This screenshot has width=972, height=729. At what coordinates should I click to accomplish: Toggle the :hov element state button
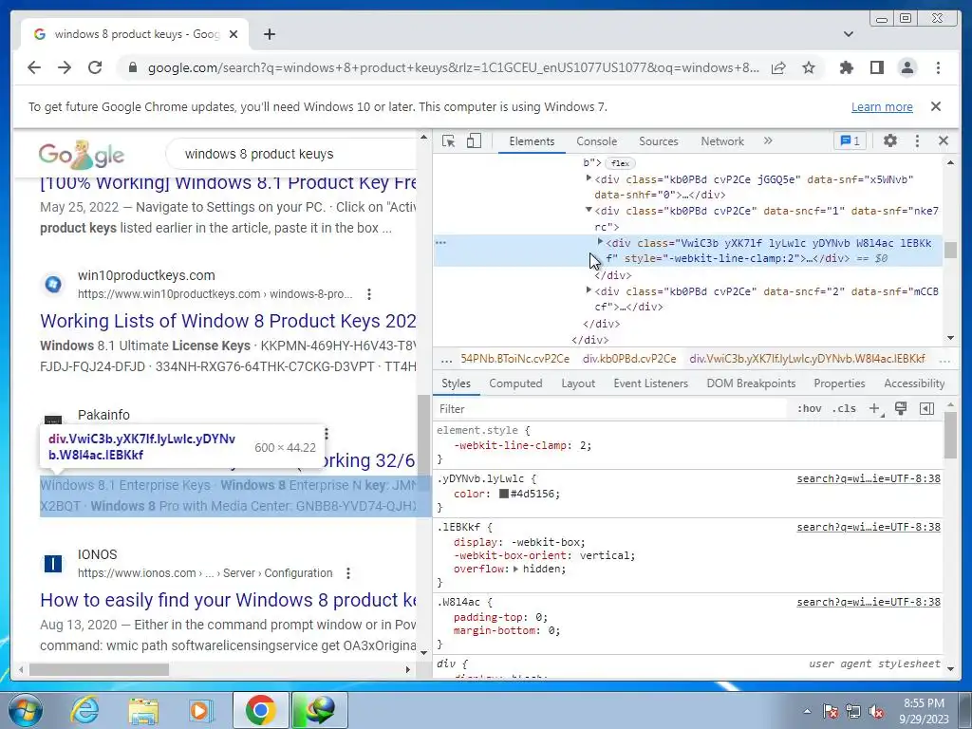click(810, 408)
